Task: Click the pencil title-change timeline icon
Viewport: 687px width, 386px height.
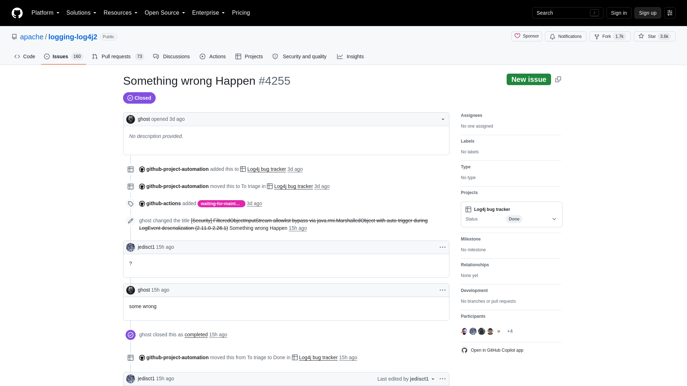Action: pos(131,221)
